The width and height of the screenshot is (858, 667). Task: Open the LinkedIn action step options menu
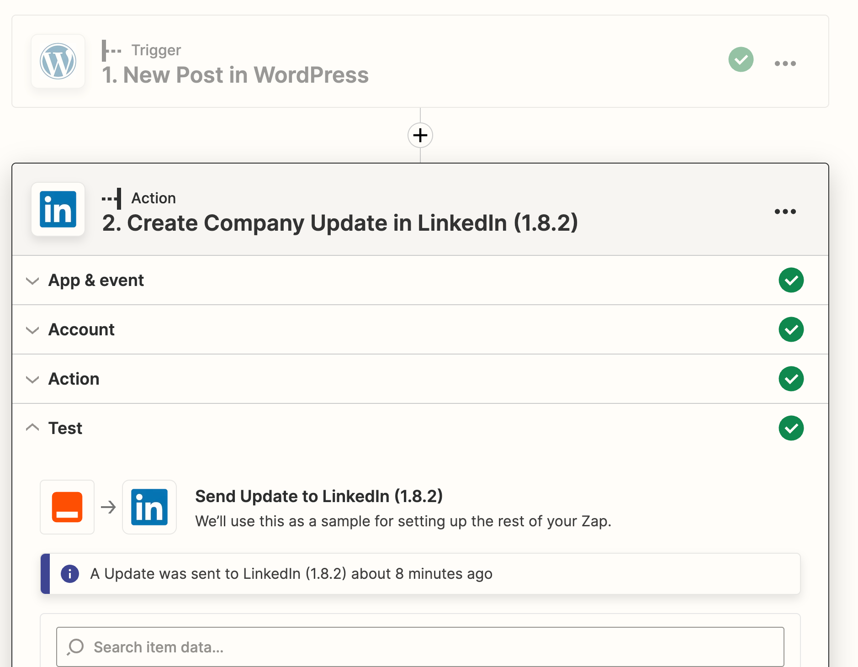785,212
